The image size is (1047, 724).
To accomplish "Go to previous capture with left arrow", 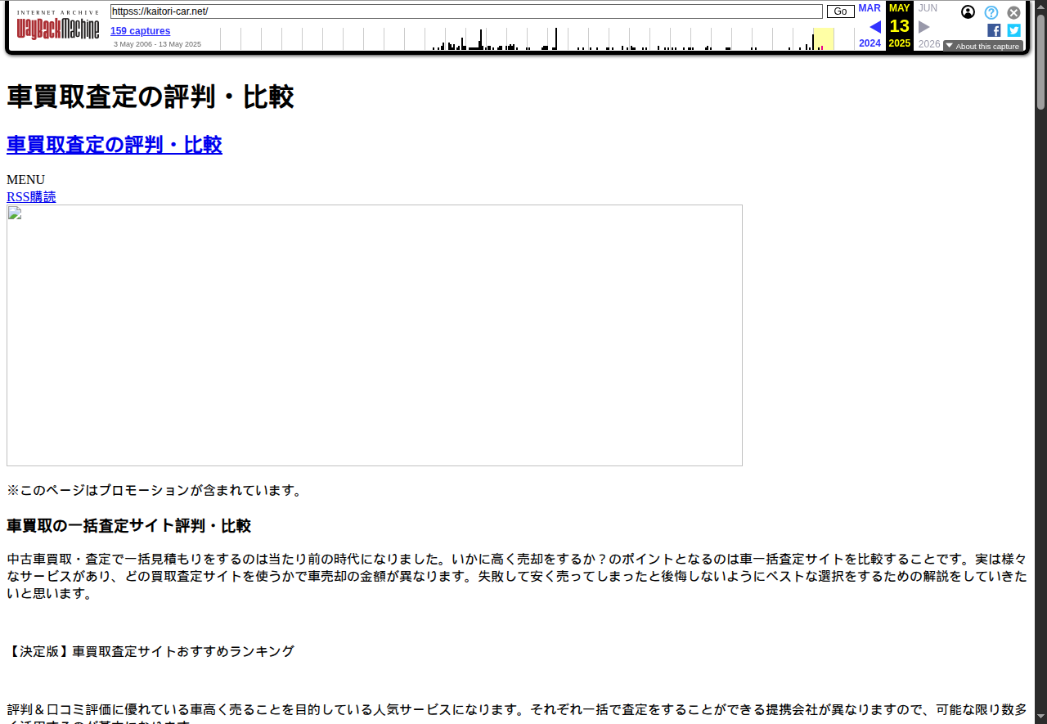I will coord(874,27).
